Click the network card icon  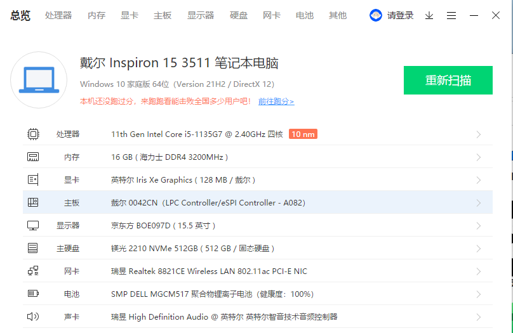point(33,271)
